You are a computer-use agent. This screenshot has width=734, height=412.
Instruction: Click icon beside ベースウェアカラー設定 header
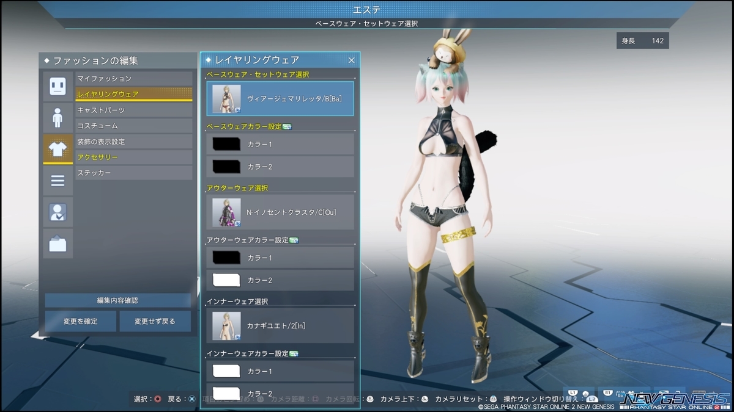click(287, 126)
